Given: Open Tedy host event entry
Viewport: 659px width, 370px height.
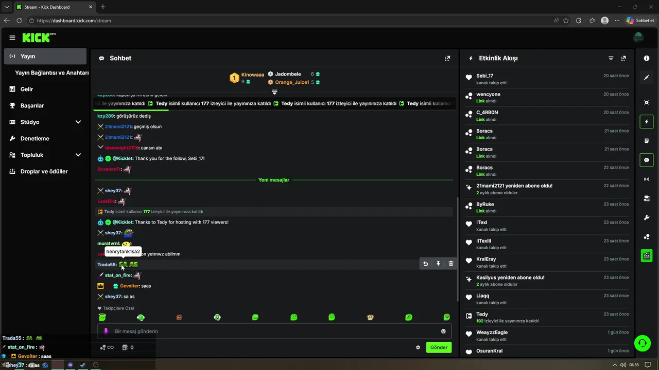Looking at the screenshot, I should (x=547, y=318).
